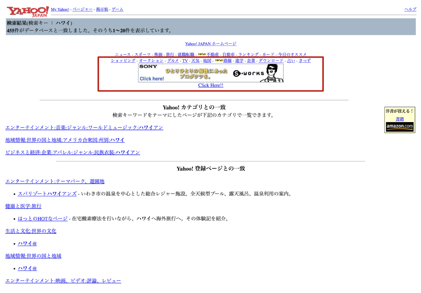Viewport: 421px width, 293px height.
Task: Click the 検索結果(検索キー : ハワイ) heading text
Action: point(40,23)
